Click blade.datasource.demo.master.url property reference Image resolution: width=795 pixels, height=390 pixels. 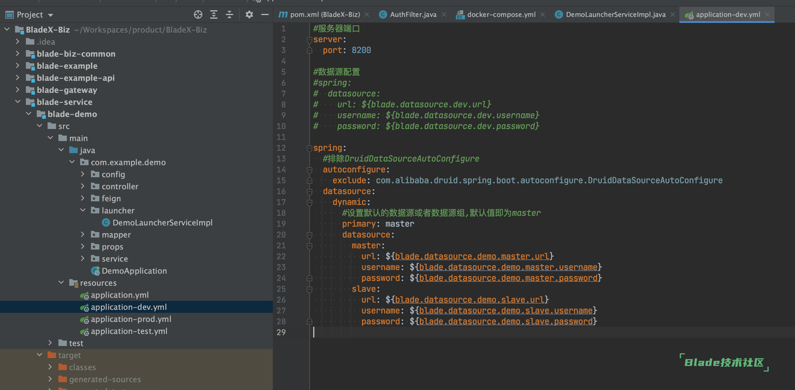[x=472, y=256]
